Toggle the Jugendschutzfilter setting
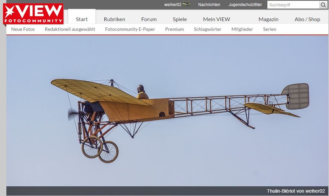Image resolution: width=329 pixels, height=196 pixels. [245, 5]
